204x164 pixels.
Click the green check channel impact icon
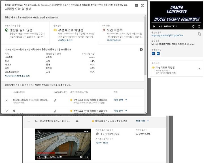click(x=7, y=30)
